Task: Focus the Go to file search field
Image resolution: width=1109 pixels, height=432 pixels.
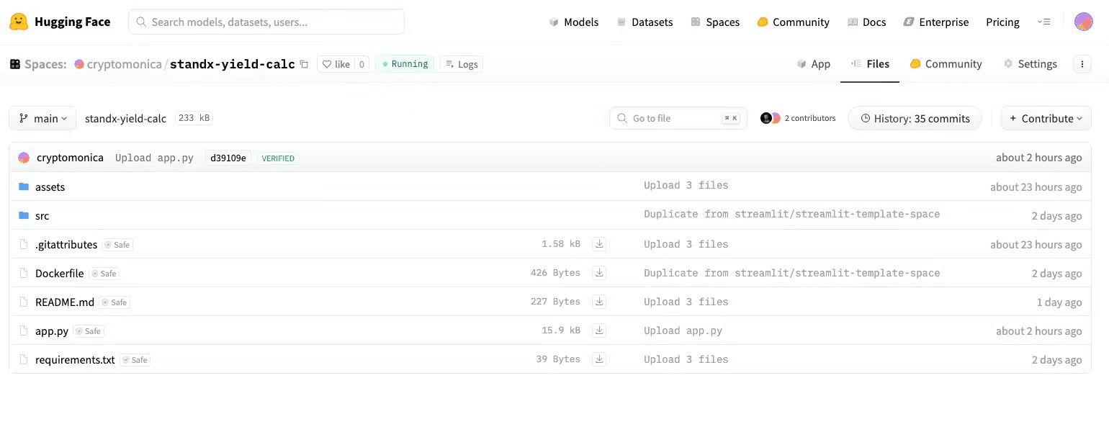Action: (678, 118)
